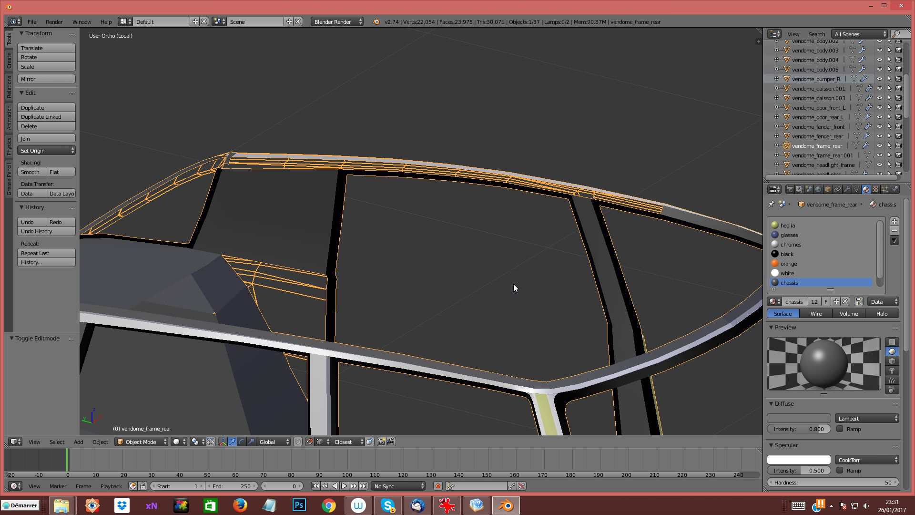The image size is (915, 515).
Task: Open the Window menu
Action: (x=81, y=21)
